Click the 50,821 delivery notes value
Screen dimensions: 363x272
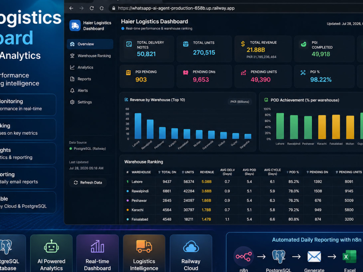click(x=146, y=54)
